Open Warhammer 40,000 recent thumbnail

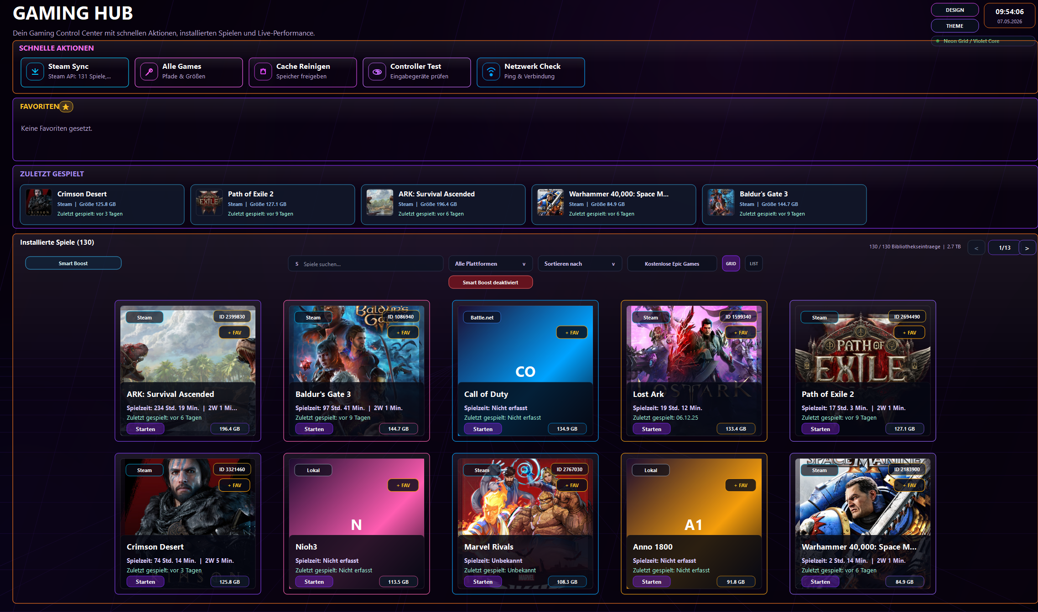coord(550,202)
